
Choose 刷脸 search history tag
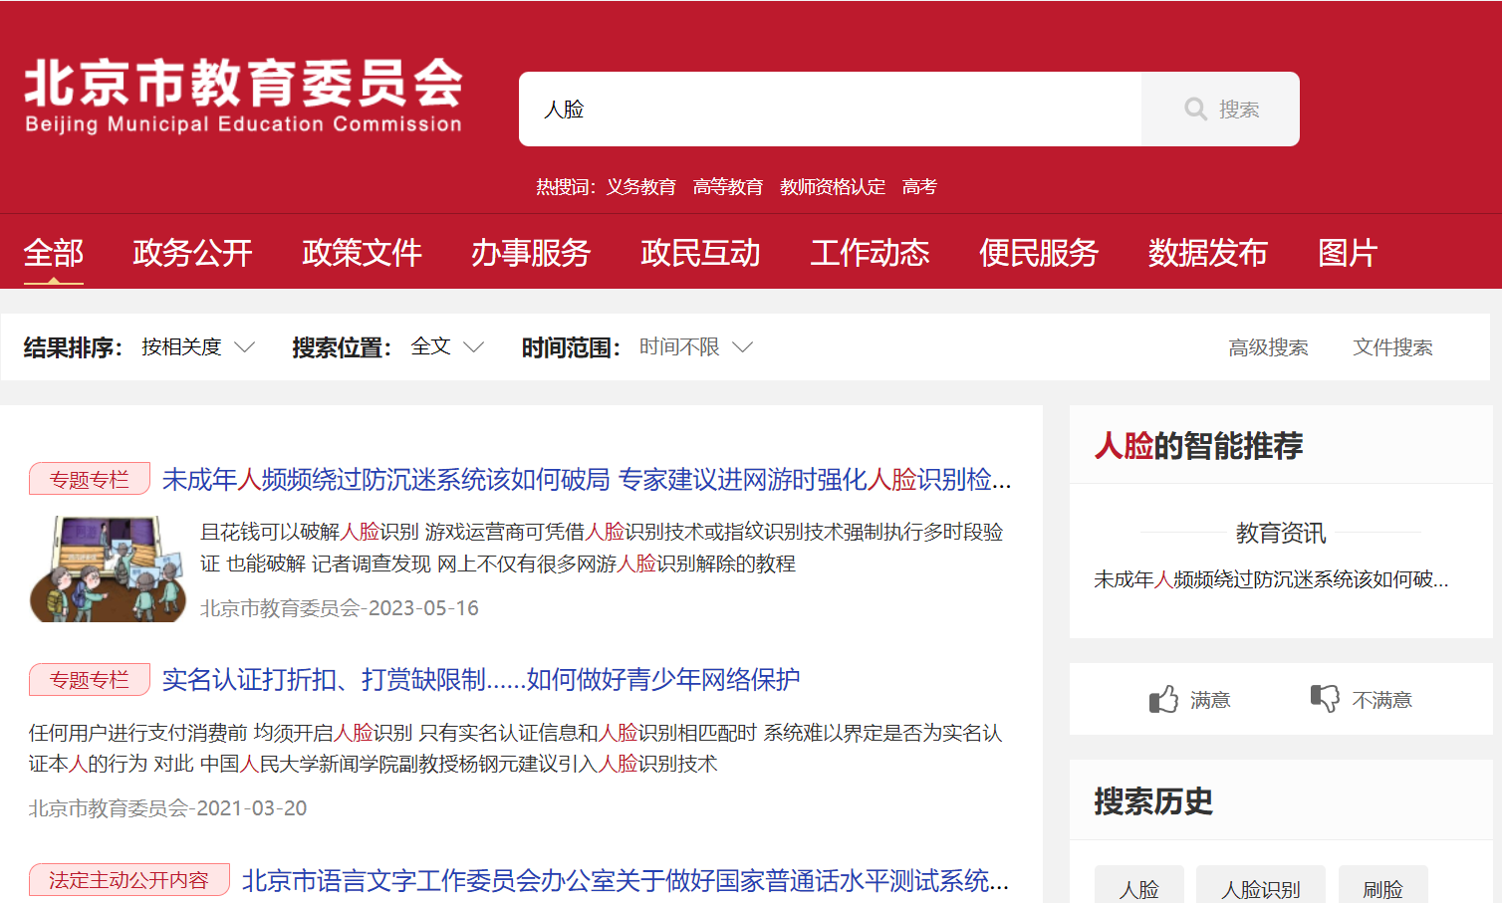click(1382, 888)
